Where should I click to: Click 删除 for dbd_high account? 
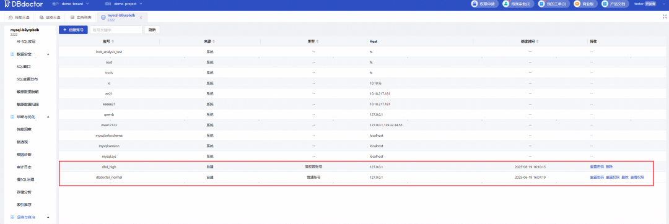(x=610, y=167)
